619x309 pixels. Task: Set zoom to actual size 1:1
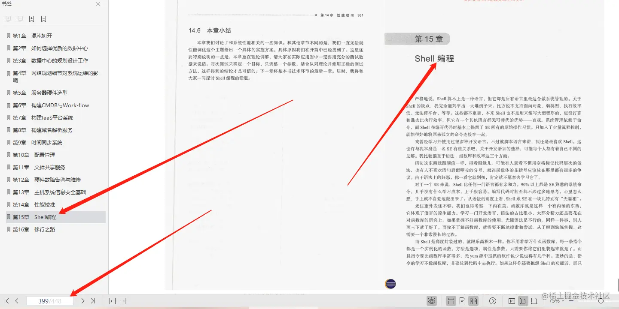(x=512, y=301)
